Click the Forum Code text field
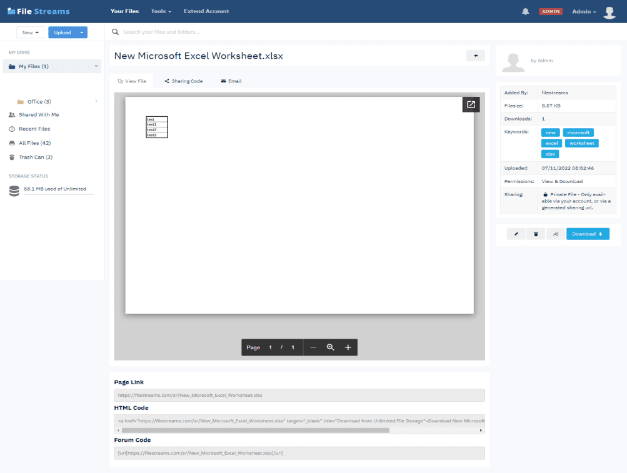 pos(299,453)
